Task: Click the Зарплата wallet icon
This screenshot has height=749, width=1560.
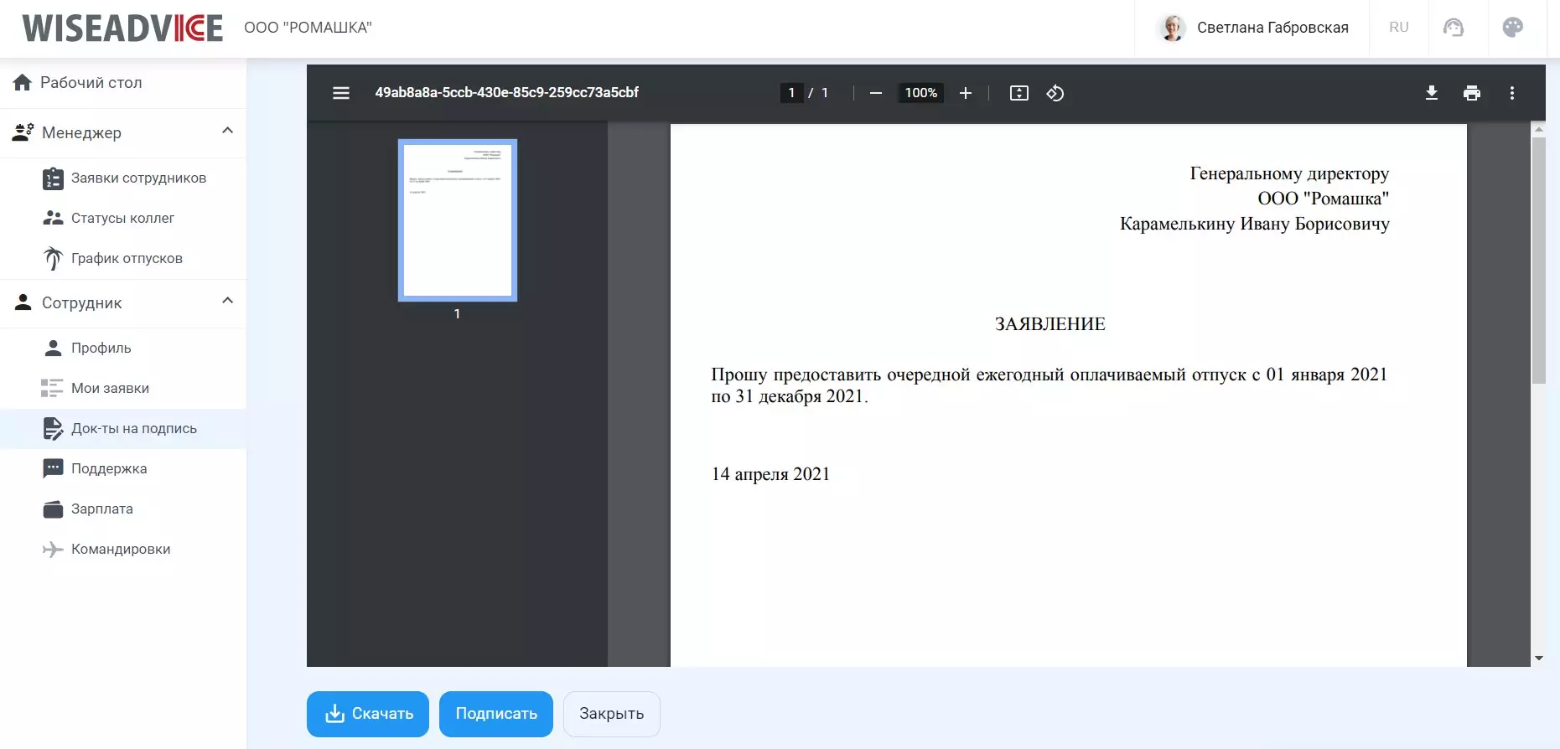Action: (53, 509)
